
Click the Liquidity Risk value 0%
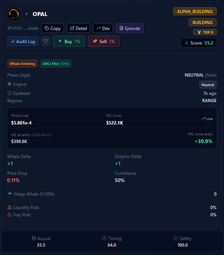click(213, 207)
